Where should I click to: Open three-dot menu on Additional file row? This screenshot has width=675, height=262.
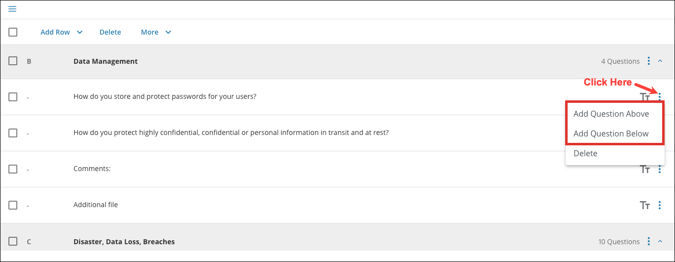[x=660, y=205]
